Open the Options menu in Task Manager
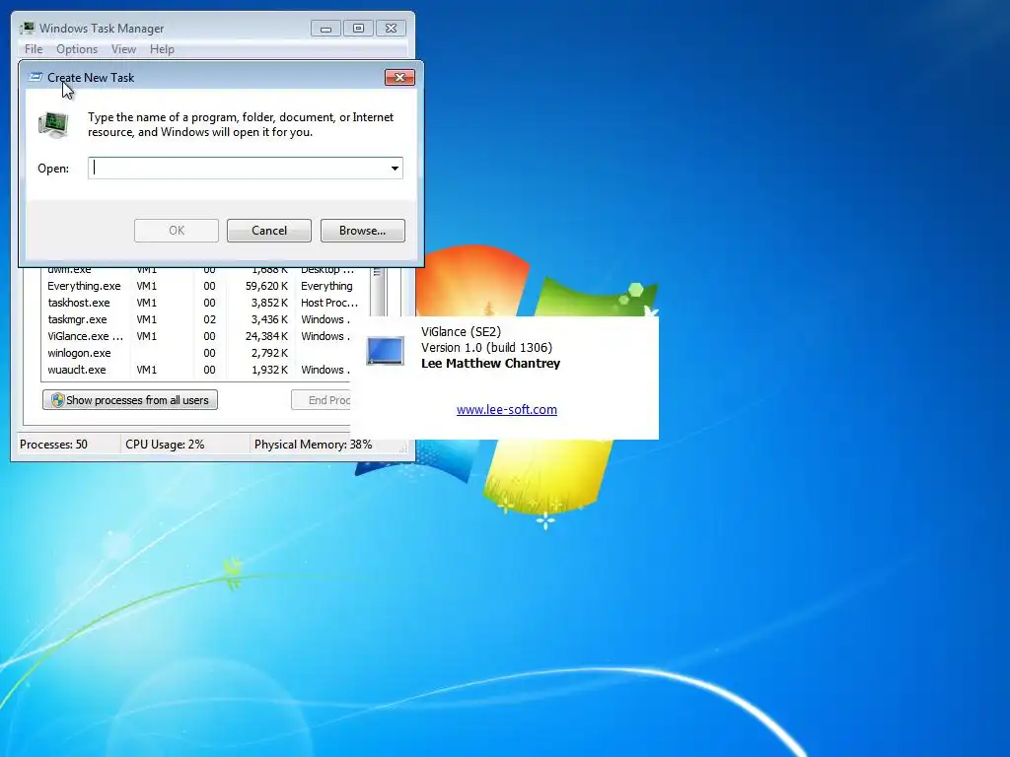Screen dimensions: 1010x757 point(77,49)
